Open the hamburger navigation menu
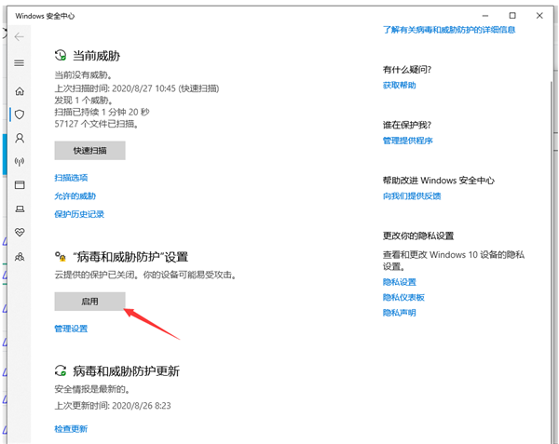 point(20,62)
